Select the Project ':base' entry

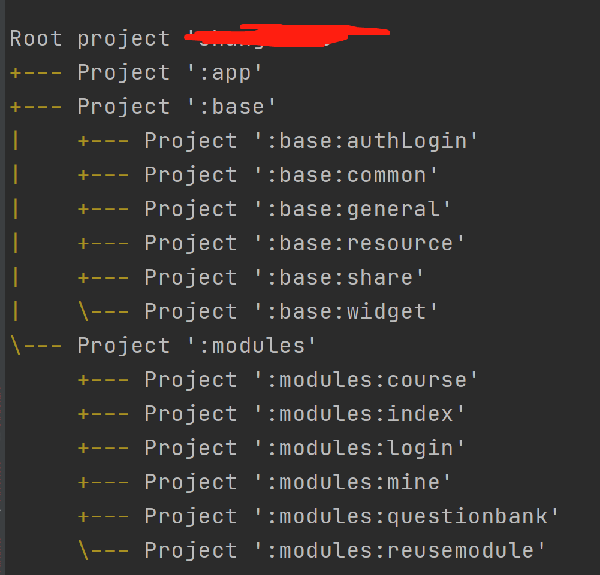[x=176, y=106]
